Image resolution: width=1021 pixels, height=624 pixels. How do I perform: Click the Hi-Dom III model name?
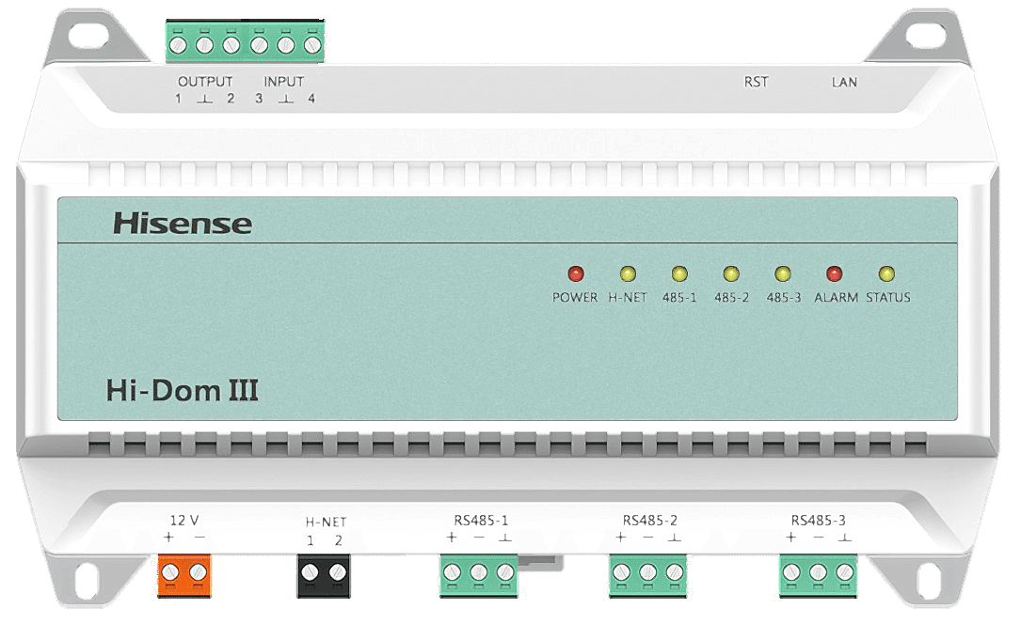pos(183,390)
